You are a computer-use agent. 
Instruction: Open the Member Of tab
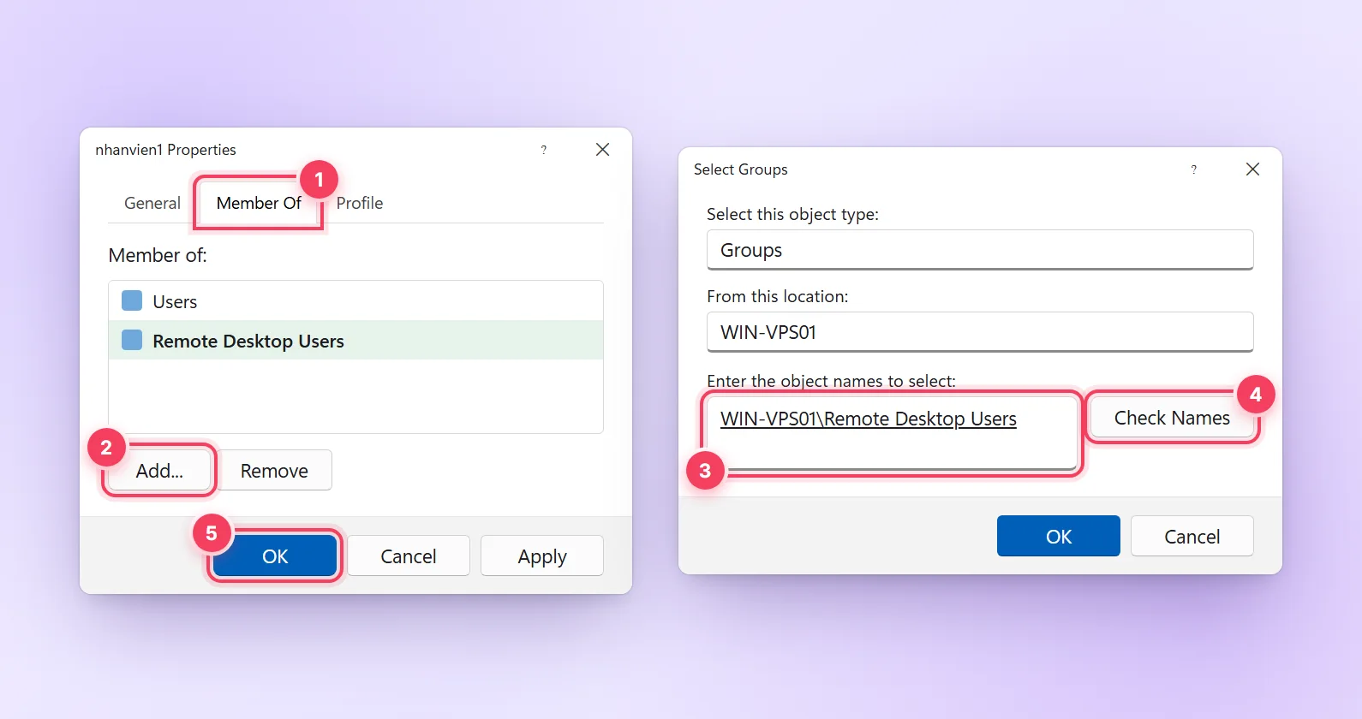(x=259, y=203)
